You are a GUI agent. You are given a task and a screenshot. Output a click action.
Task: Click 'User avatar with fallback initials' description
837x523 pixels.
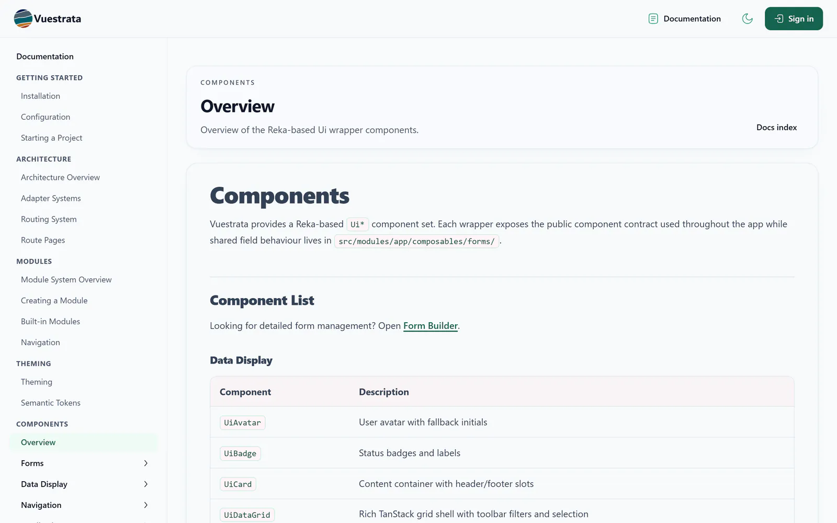tap(423, 422)
